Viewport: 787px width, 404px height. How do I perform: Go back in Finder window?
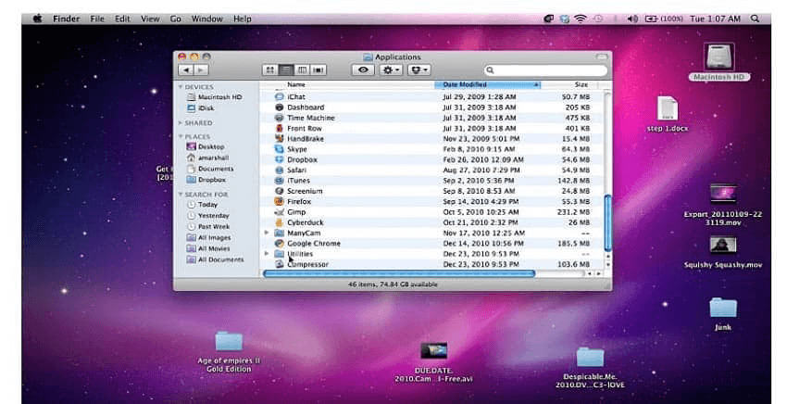pyautogui.click(x=186, y=69)
